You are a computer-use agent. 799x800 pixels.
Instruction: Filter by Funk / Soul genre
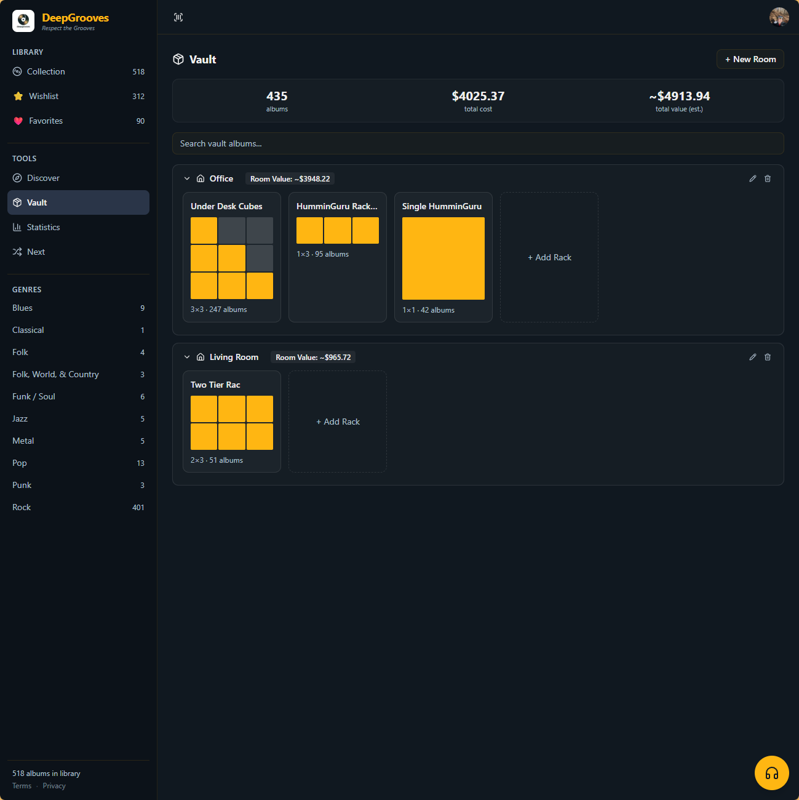[78, 396]
